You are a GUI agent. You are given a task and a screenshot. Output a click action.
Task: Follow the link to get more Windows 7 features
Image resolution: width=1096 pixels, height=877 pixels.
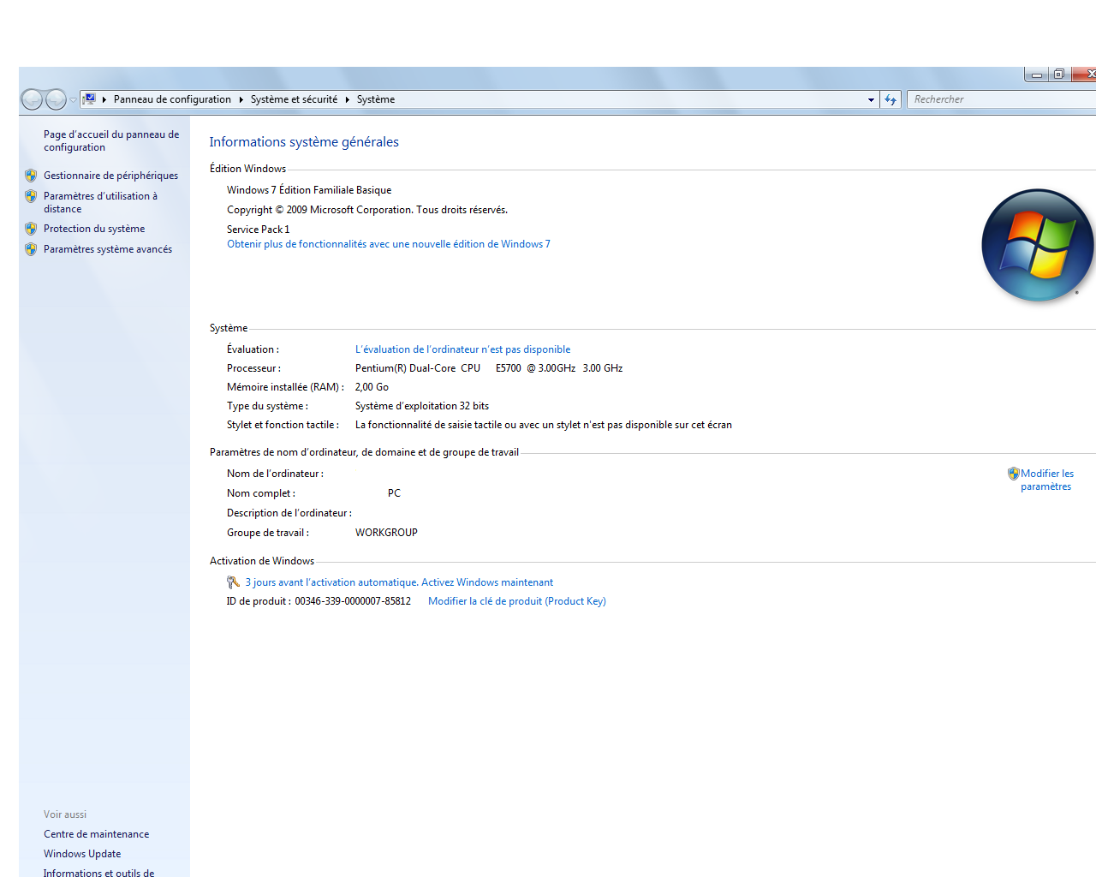click(x=389, y=244)
